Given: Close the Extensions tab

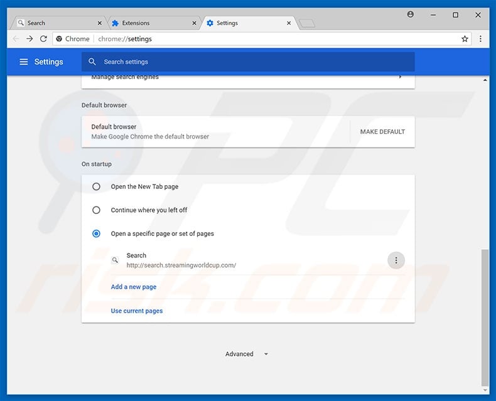Looking at the screenshot, I should (x=194, y=23).
